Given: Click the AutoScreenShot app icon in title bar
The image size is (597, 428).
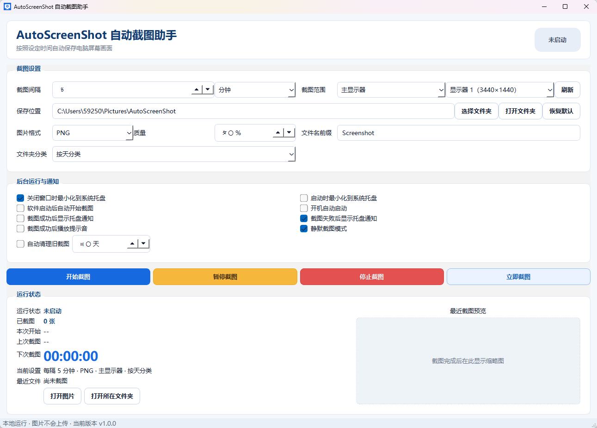Looking at the screenshot, I should tap(7, 6).
